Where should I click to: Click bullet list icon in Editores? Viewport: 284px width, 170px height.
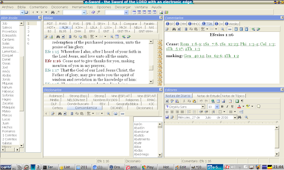click(194, 112)
